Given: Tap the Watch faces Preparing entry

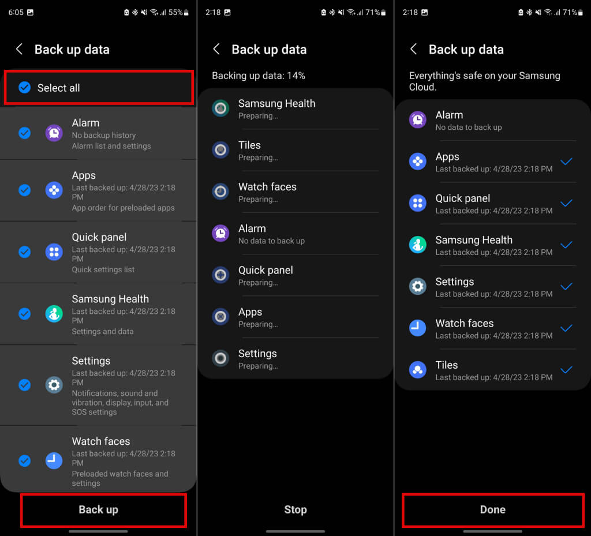Looking at the screenshot, I should click(x=295, y=192).
